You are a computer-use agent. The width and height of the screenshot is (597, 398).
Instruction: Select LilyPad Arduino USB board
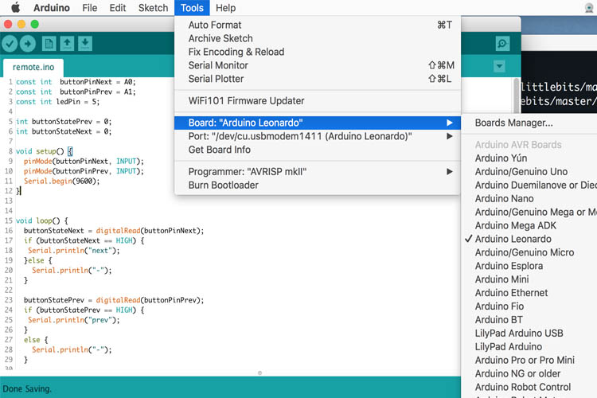(529, 334)
